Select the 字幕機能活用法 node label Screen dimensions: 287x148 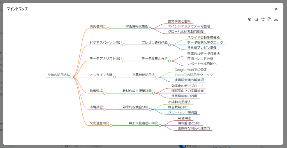pos(143,75)
